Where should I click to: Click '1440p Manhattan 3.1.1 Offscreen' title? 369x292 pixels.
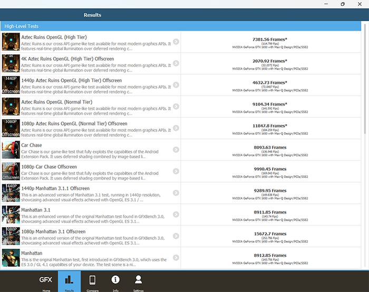(x=55, y=189)
